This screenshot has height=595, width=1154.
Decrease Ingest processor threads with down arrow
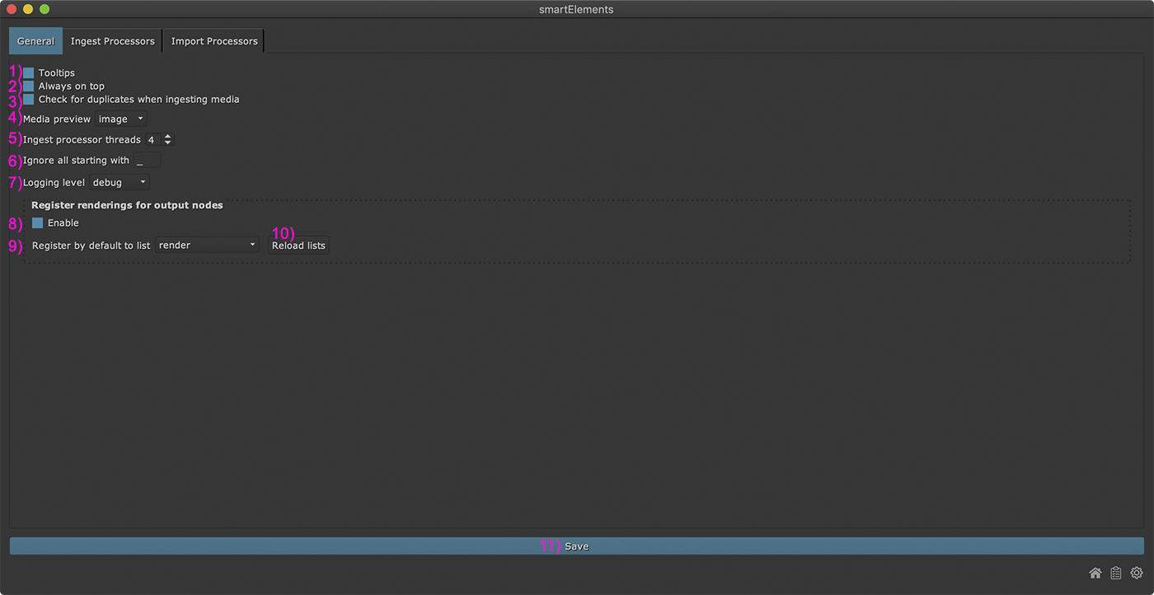(x=168, y=143)
